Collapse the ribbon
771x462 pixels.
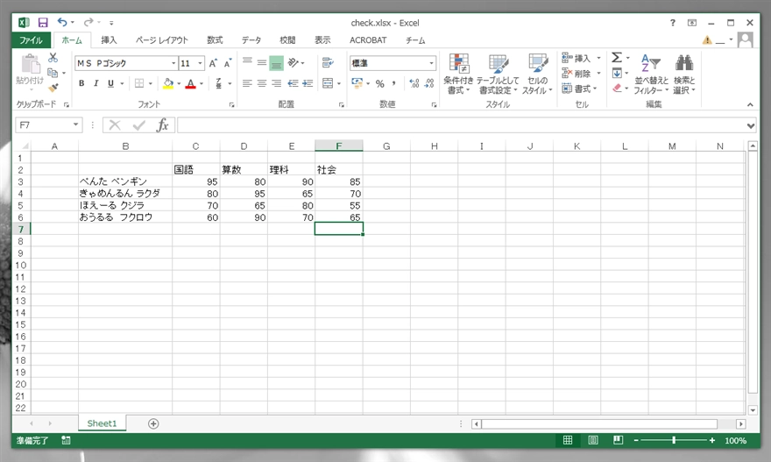pos(750,104)
